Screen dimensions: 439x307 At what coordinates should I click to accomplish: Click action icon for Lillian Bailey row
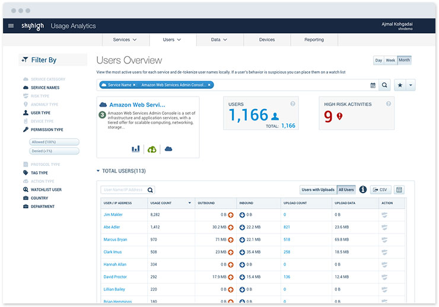tap(384, 289)
